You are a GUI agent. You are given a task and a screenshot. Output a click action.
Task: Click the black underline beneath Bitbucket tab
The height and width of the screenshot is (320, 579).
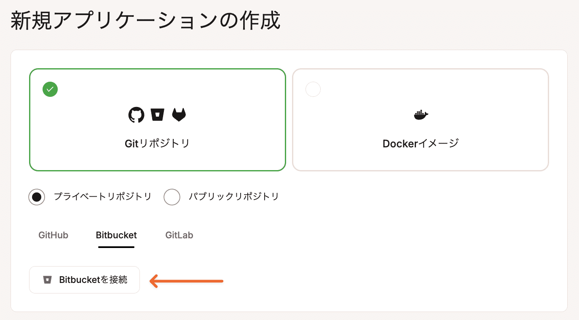116,247
